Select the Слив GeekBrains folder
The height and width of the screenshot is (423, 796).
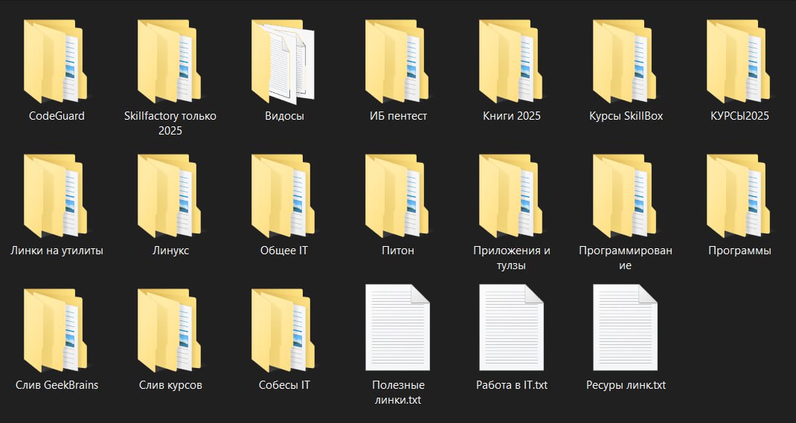56,331
